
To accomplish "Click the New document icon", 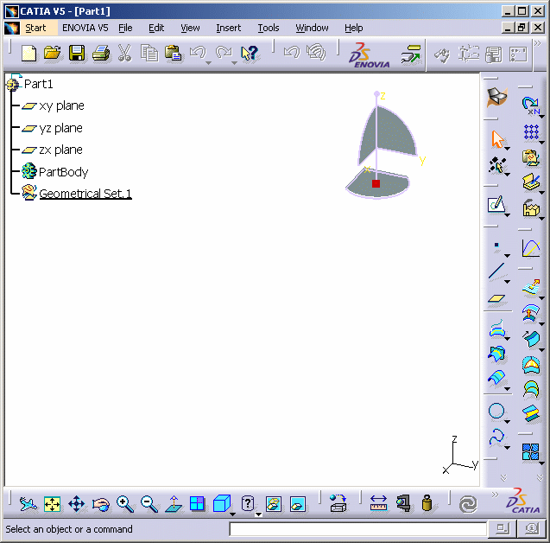I will click(28, 54).
